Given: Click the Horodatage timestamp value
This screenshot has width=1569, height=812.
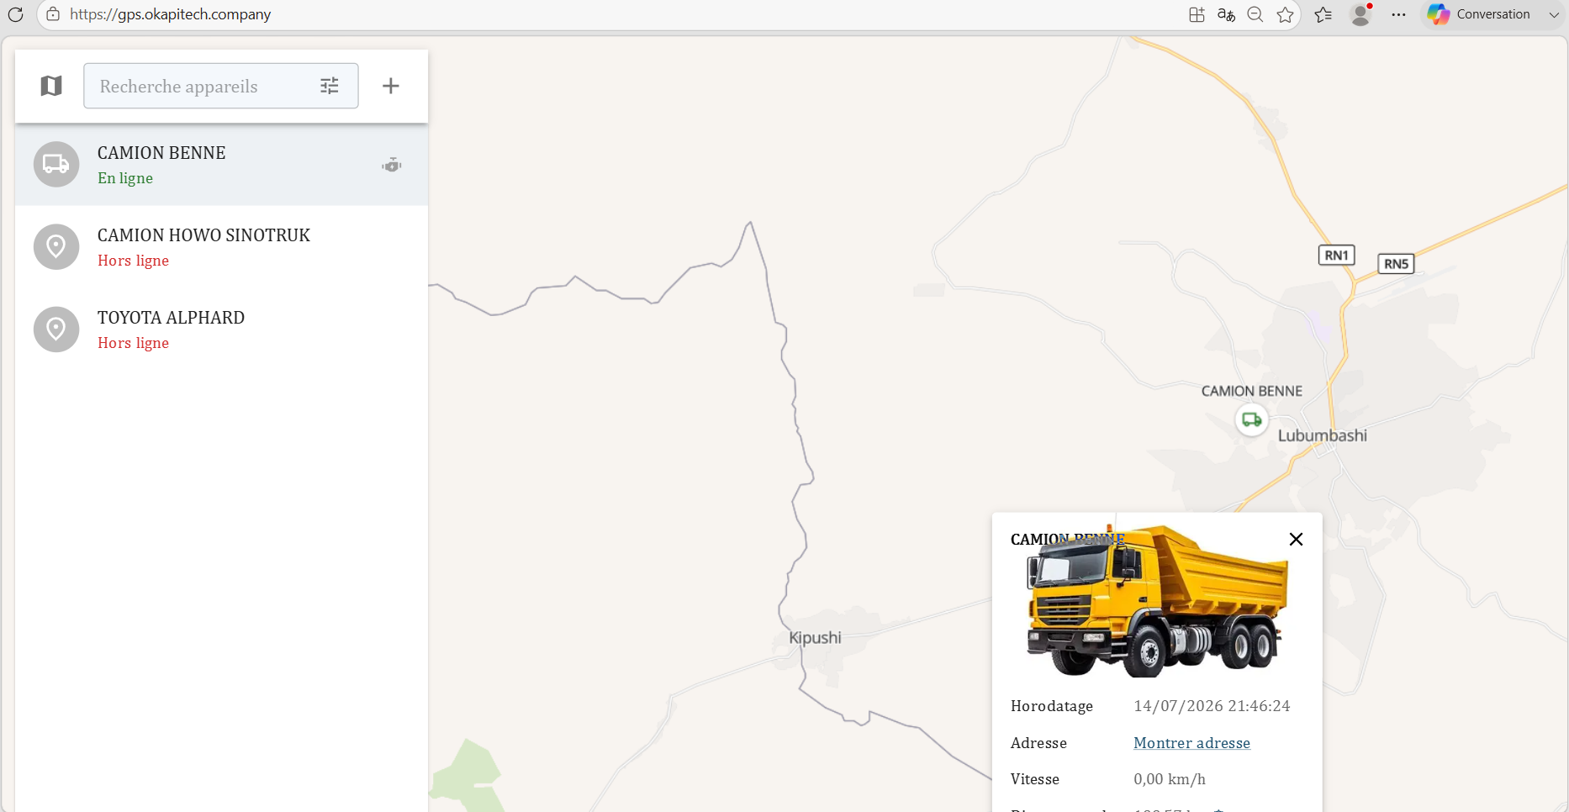Looking at the screenshot, I should point(1212,706).
